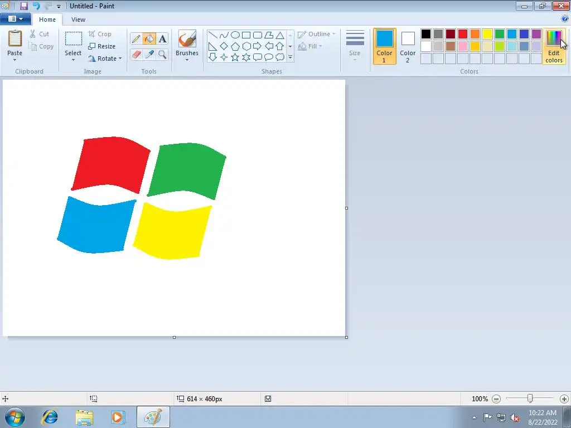Open Customize Quick Access Toolbar arrow

click(59, 6)
